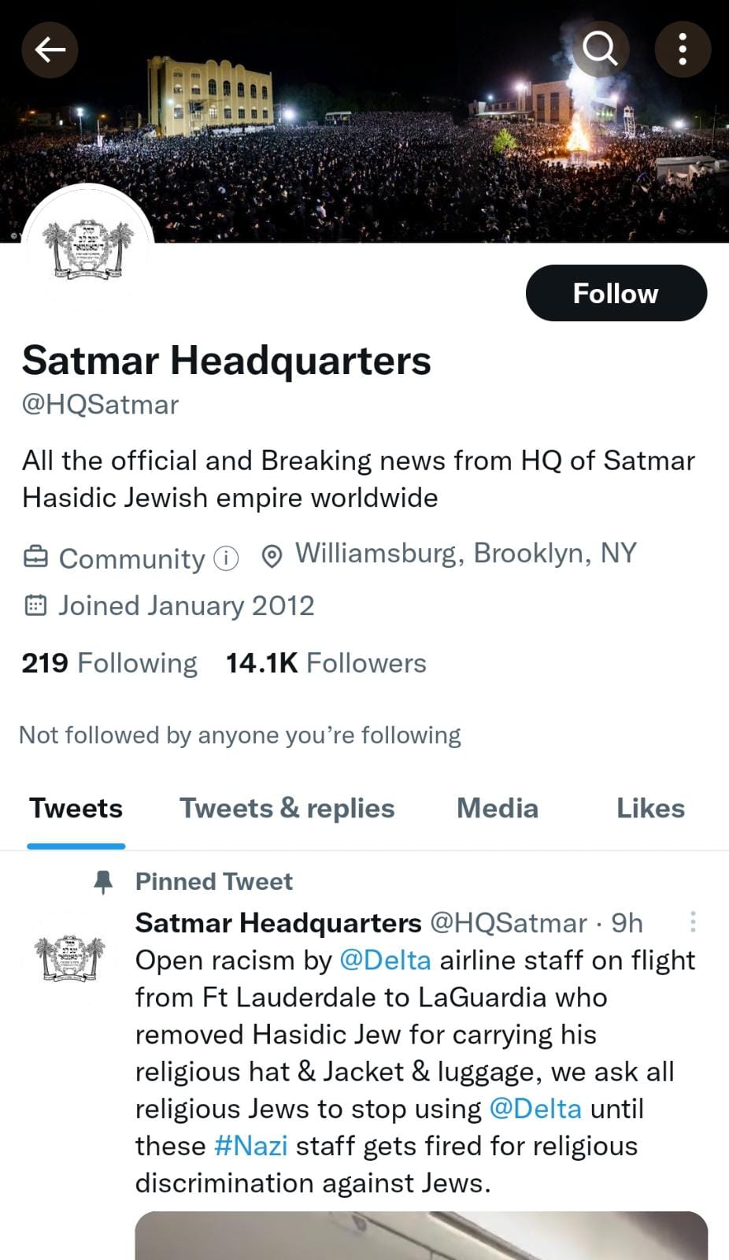Tap the Satmar profile avatar picture
This screenshot has width=729, height=1260.
click(87, 250)
